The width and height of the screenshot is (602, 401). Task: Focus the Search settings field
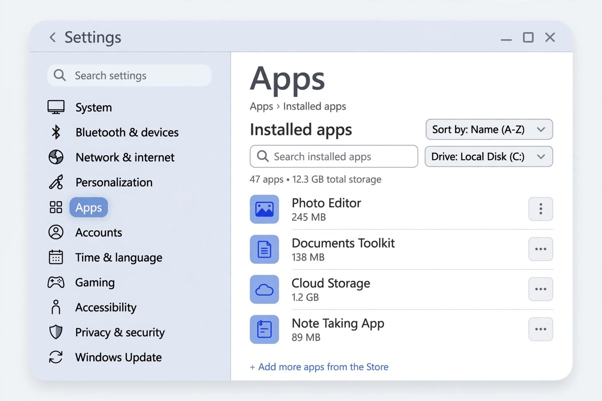(129, 75)
